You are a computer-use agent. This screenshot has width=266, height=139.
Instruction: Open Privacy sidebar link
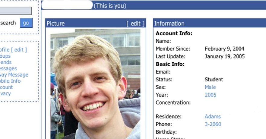(5, 93)
